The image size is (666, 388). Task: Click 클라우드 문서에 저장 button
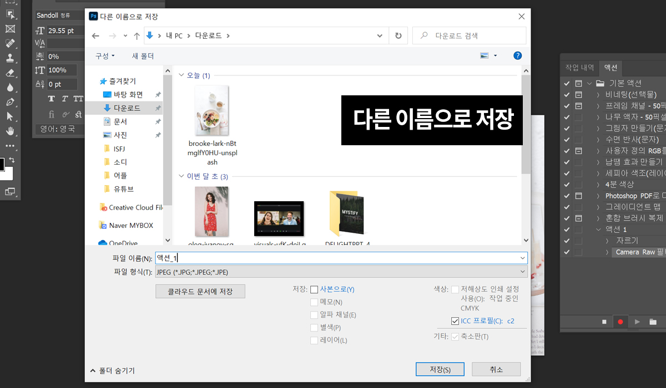coord(200,291)
